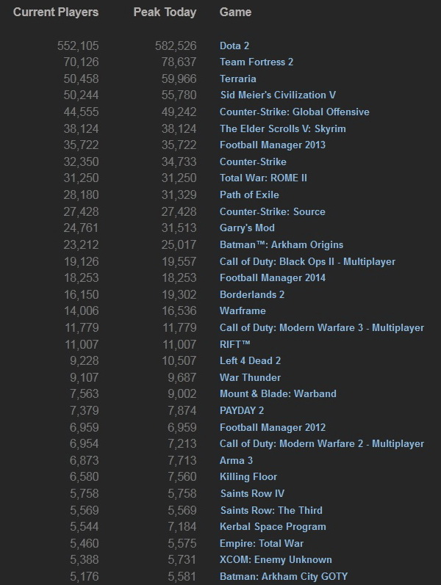Screen dimensions: 441x585
Task: Click the Current Players column header
Action: click(x=56, y=12)
